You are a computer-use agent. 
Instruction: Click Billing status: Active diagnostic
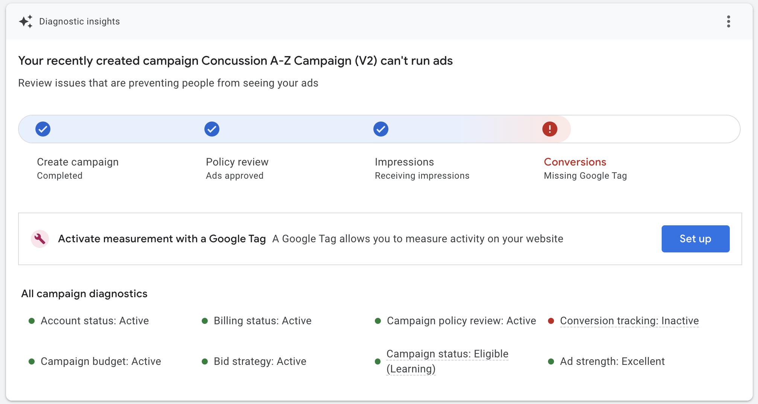(x=263, y=321)
